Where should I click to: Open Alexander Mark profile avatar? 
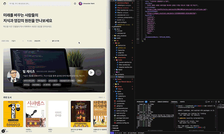point(80,4)
